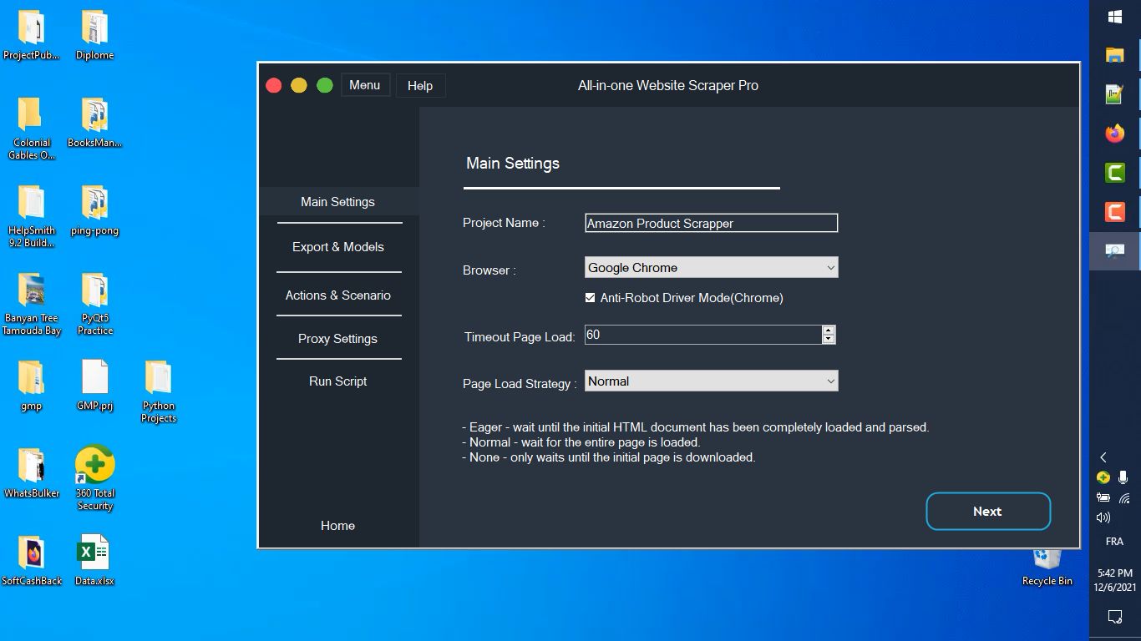Launch Firefox from the taskbar
Viewport: 1141px width, 641px height.
click(1114, 134)
